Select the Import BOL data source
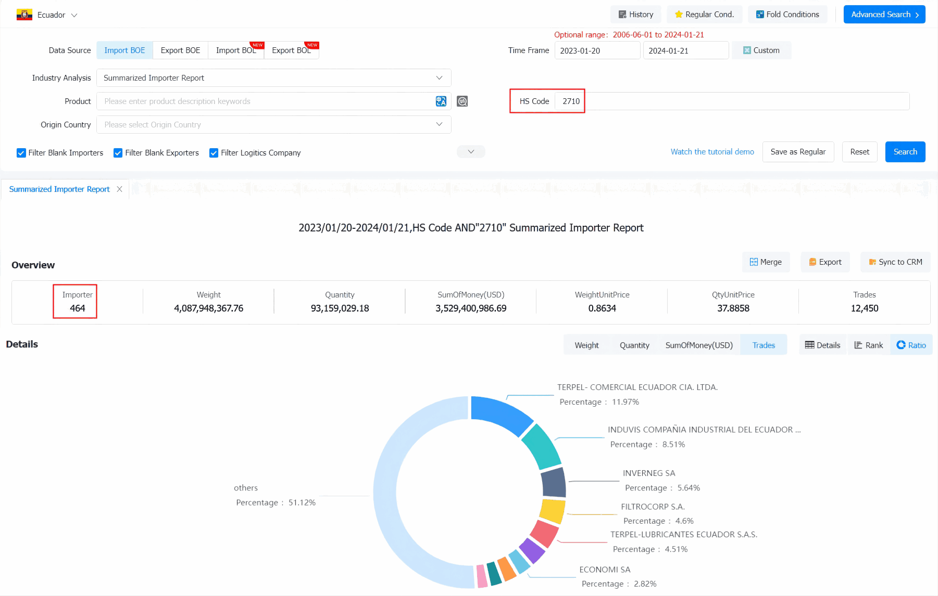The image size is (938, 596). click(x=236, y=50)
